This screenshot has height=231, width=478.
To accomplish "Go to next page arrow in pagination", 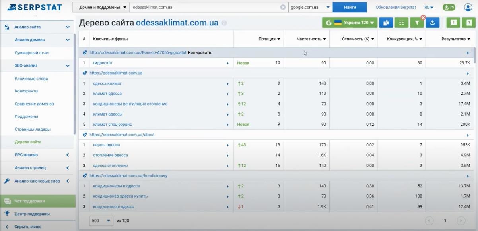I will click(461, 221).
